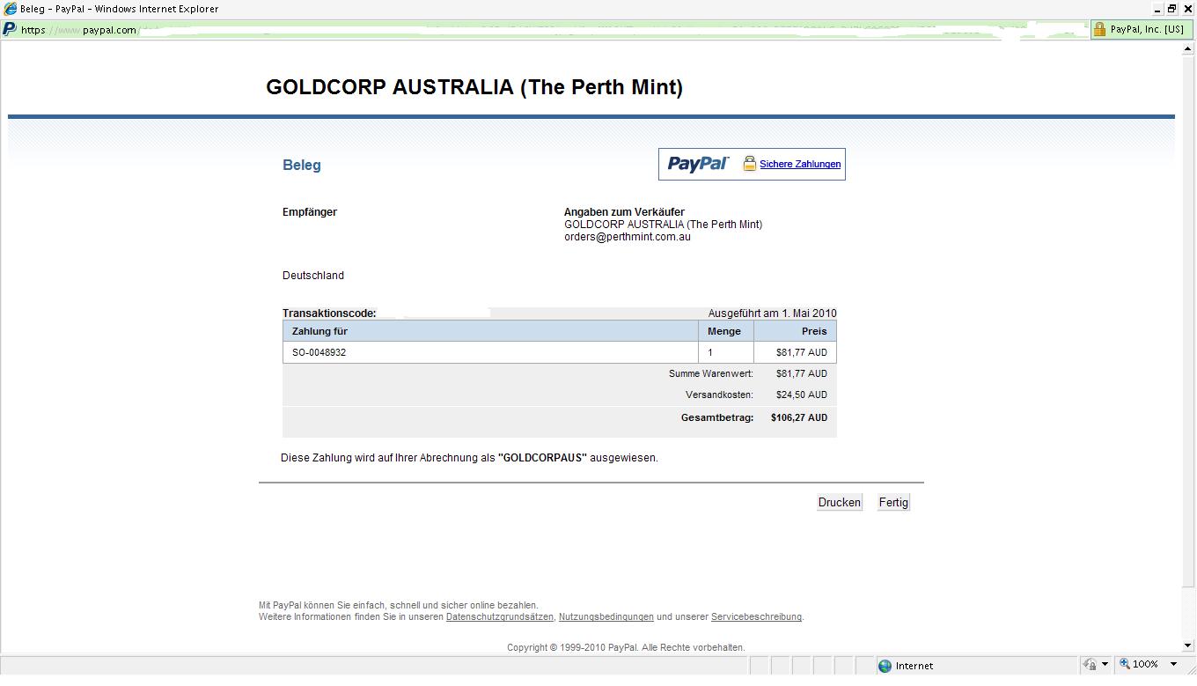This screenshot has height=686, width=1197.
Task: Click the Internet zone label in status bar
Action: (x=914, y=666)
